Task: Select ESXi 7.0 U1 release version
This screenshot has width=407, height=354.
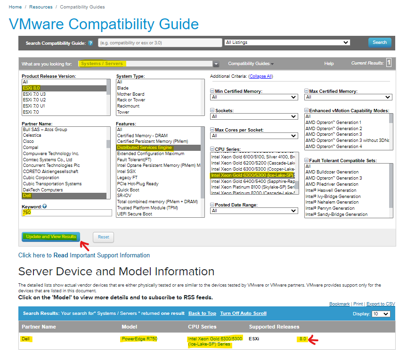Action: pyautogui.click(x=64, y=106)
